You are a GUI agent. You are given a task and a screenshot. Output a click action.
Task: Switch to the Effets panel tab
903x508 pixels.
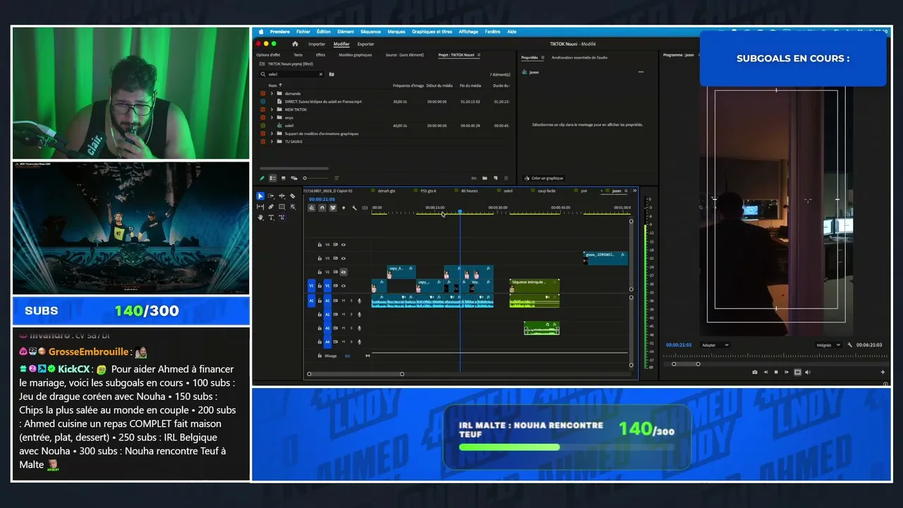click(320, 55)
